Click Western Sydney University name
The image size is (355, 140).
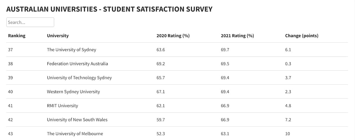click(73, 92)
